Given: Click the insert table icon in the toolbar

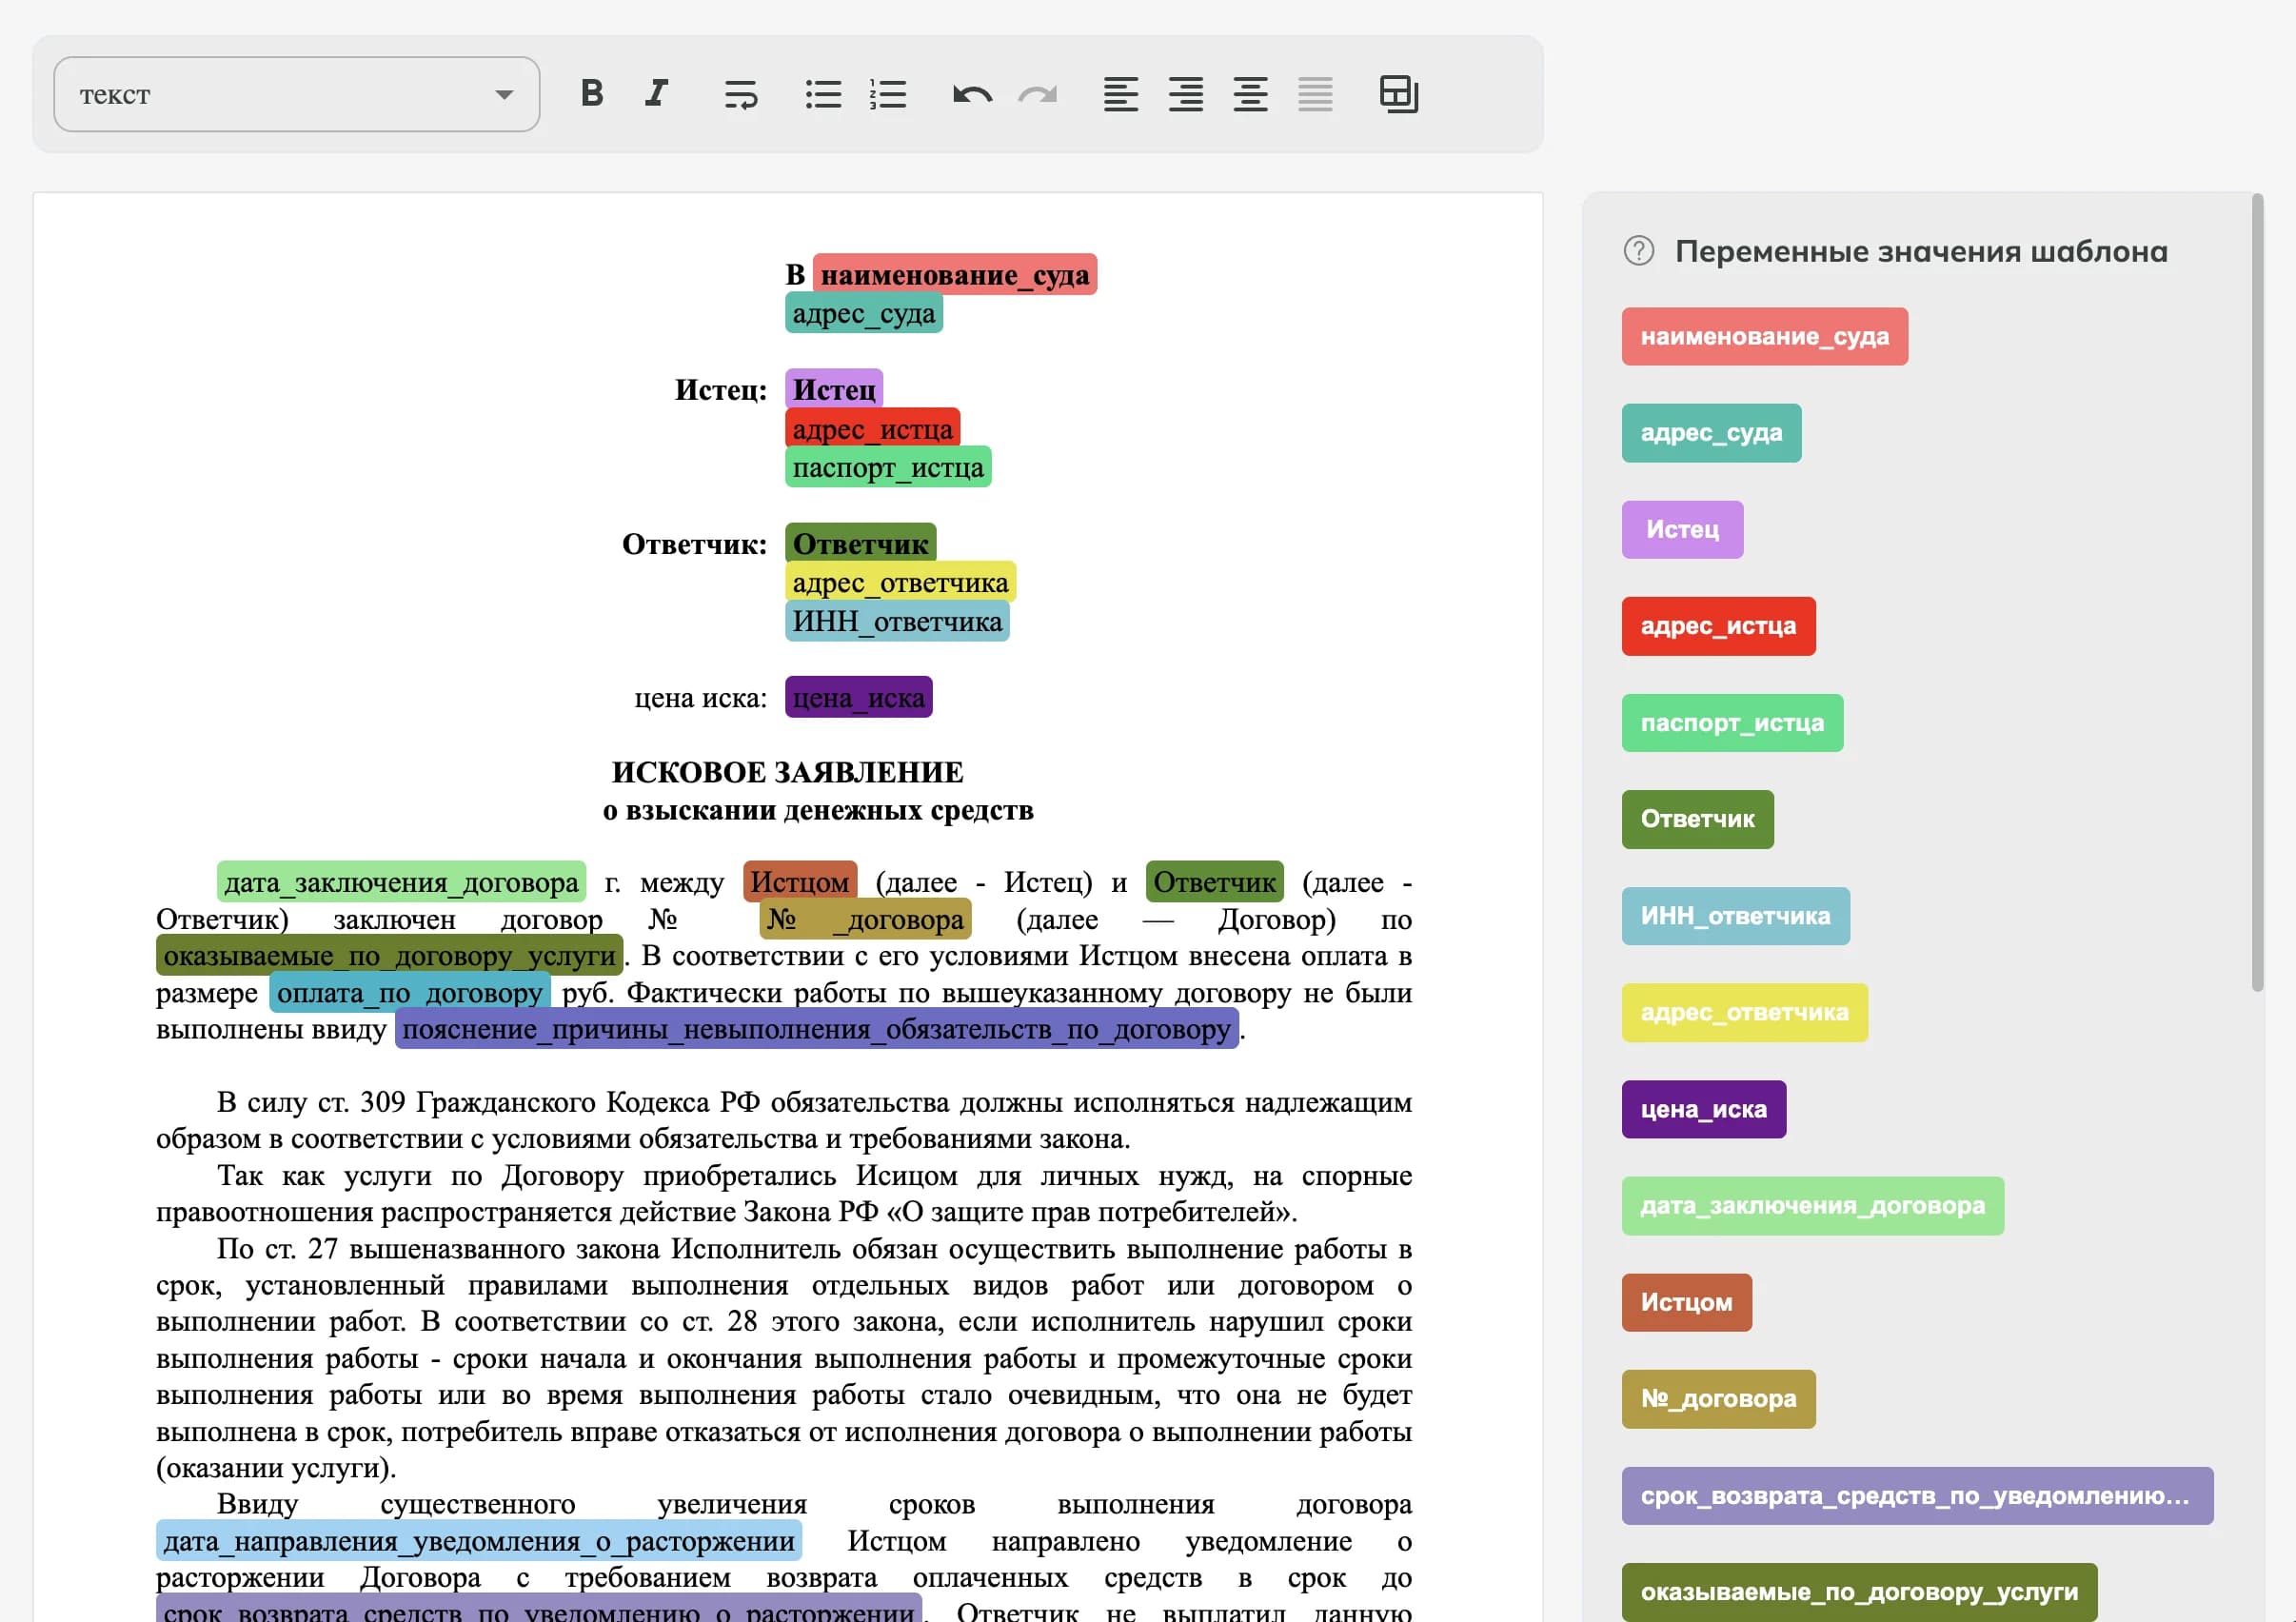Looking at the screenshot, I should pyautogui.click(x=1398, y=94).
